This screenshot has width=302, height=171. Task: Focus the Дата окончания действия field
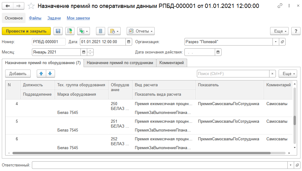coord(200,52)
